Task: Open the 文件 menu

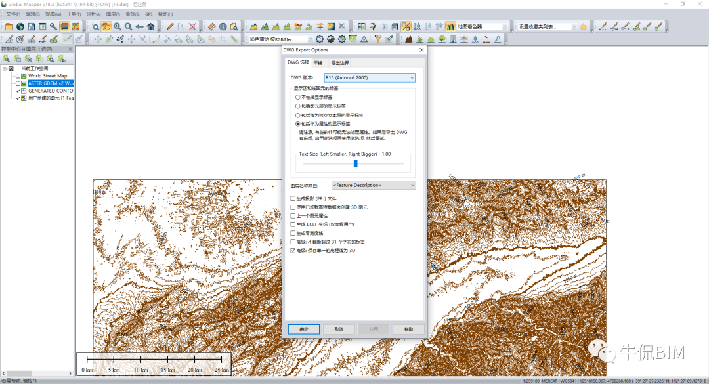Action: (x=12, y=14)
